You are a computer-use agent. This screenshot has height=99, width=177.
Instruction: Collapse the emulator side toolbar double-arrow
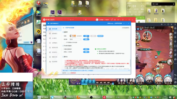coord(175,24)
